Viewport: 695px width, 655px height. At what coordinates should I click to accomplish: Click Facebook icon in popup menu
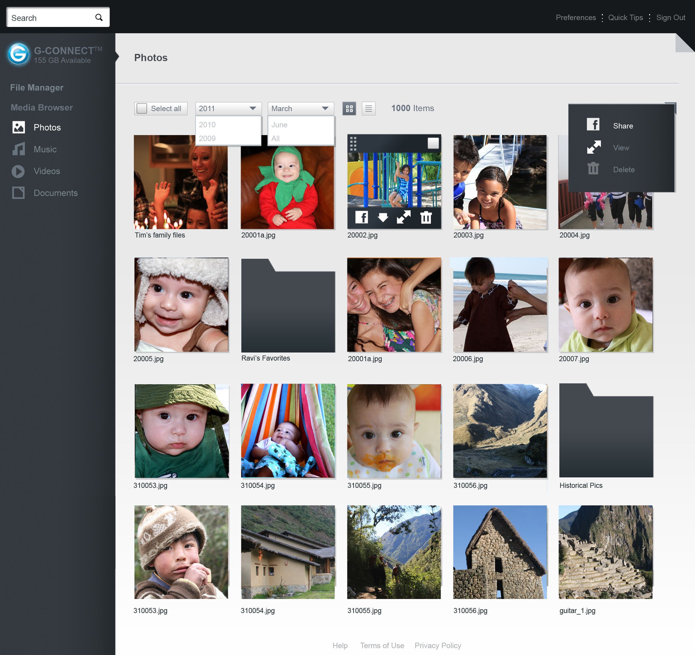tap(593, 124)
